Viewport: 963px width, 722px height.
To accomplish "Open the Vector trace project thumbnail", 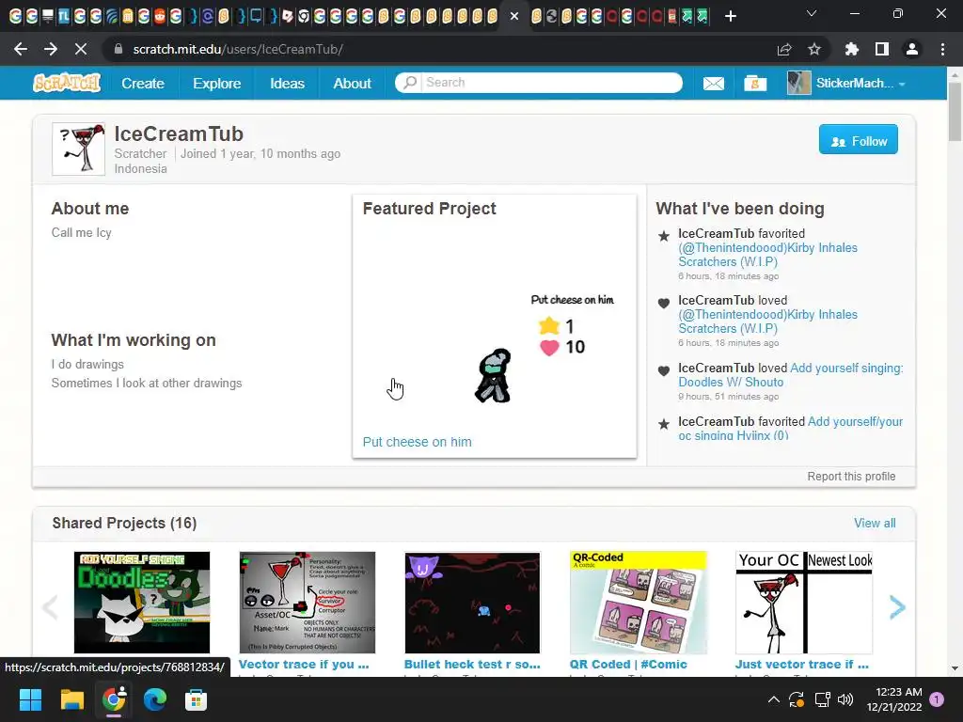I will [x=308, y=603].
